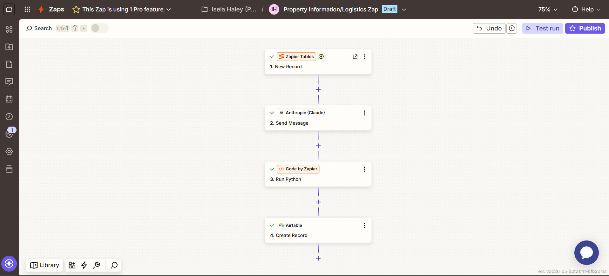The image size is (609, 276).
Task: Start a Test run
Action: click(543, 28)
